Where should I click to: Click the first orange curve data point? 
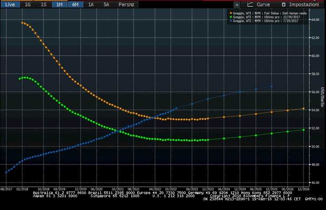point(22,23)
